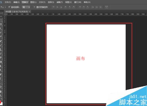
Task: Select the Eyedropper tool
Action: 1,37
